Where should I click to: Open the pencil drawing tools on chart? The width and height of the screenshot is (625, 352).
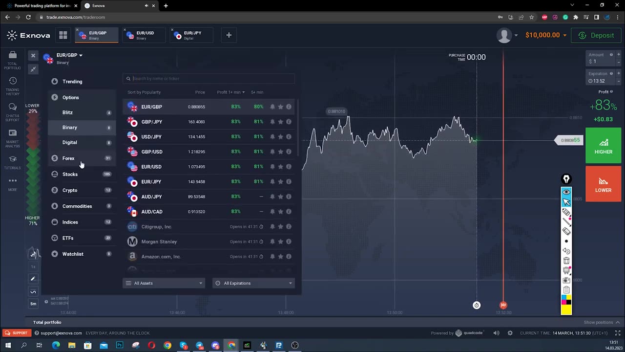tap(33, 279)
